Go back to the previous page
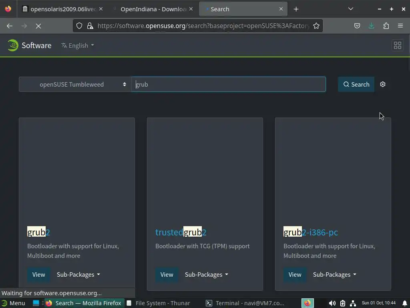Image resolution: width=410 pixels, height=308 pixels. (x=10, y=26)
